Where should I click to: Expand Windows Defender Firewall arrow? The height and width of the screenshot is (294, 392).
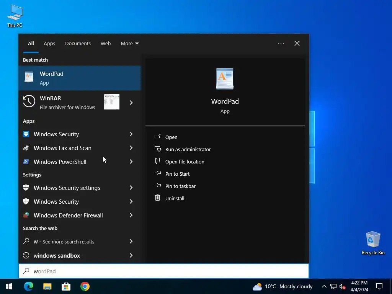(131, 215)
